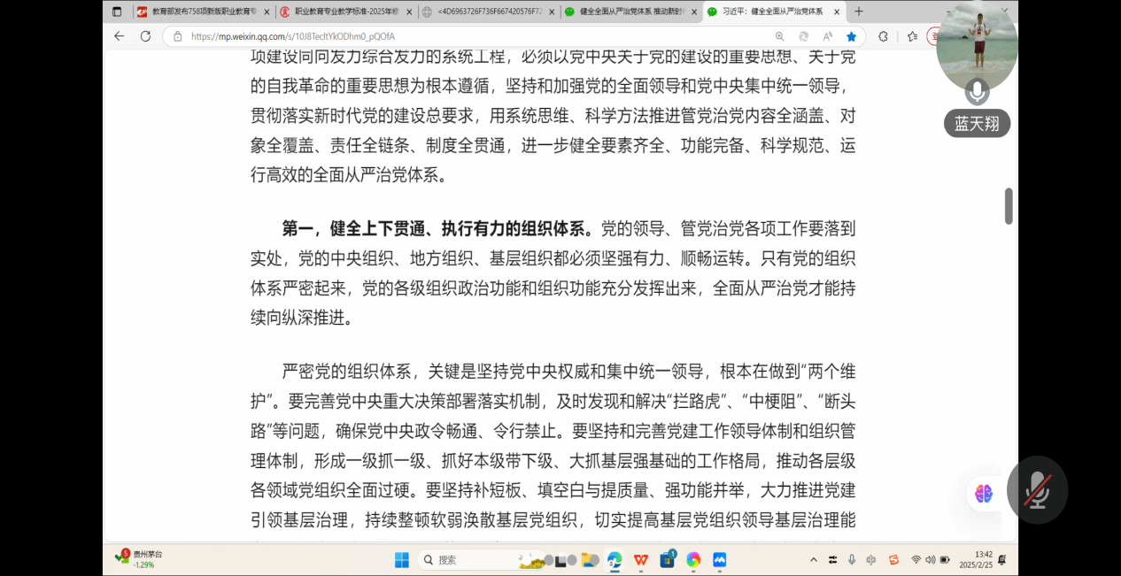Open the 贵州茅台 stock widget
This screenshot has height=576, width=1121.
139,559
